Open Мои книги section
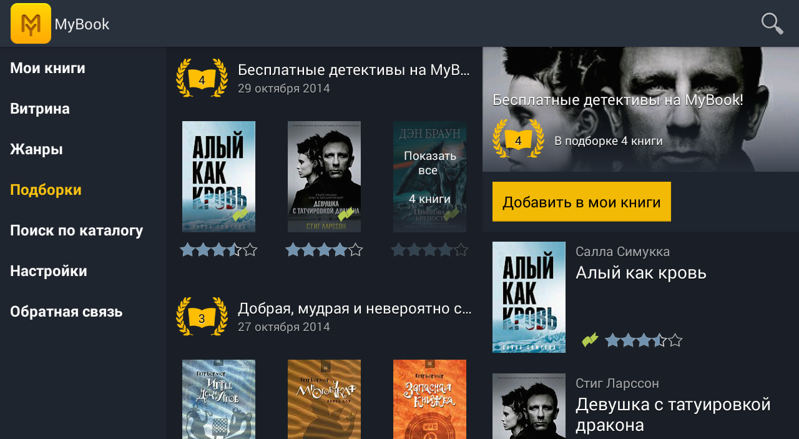This screenshot has height=439, width=799. coord(47,68)
